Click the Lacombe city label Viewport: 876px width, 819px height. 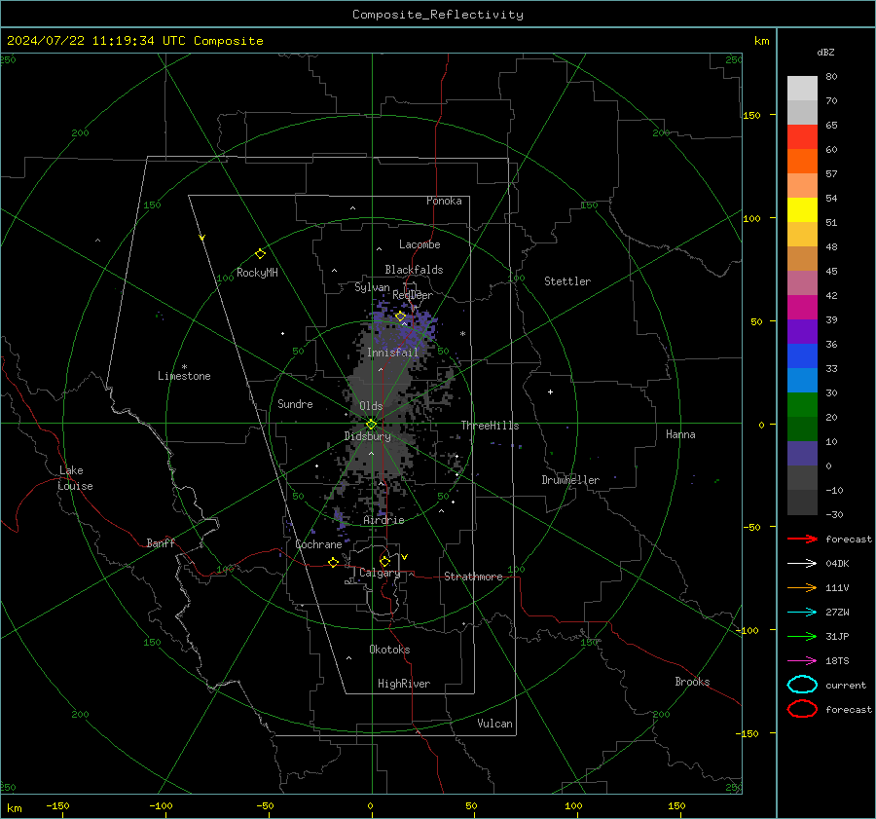coord(420,244)
